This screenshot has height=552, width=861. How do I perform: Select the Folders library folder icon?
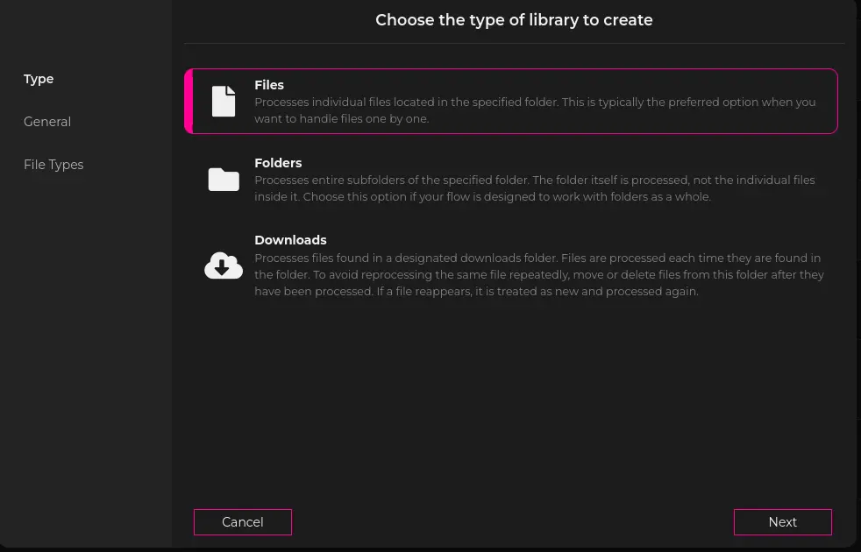(224, 180)
